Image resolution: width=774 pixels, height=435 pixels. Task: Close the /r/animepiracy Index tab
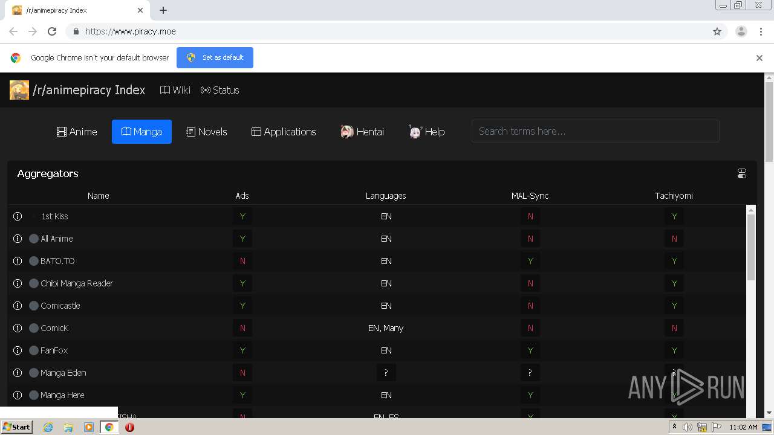coord(140,10)
